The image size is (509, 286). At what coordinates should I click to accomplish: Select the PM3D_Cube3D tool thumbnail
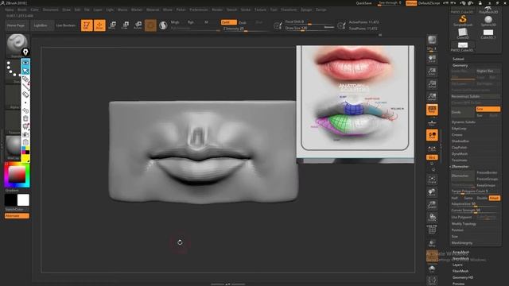[463, 46]
